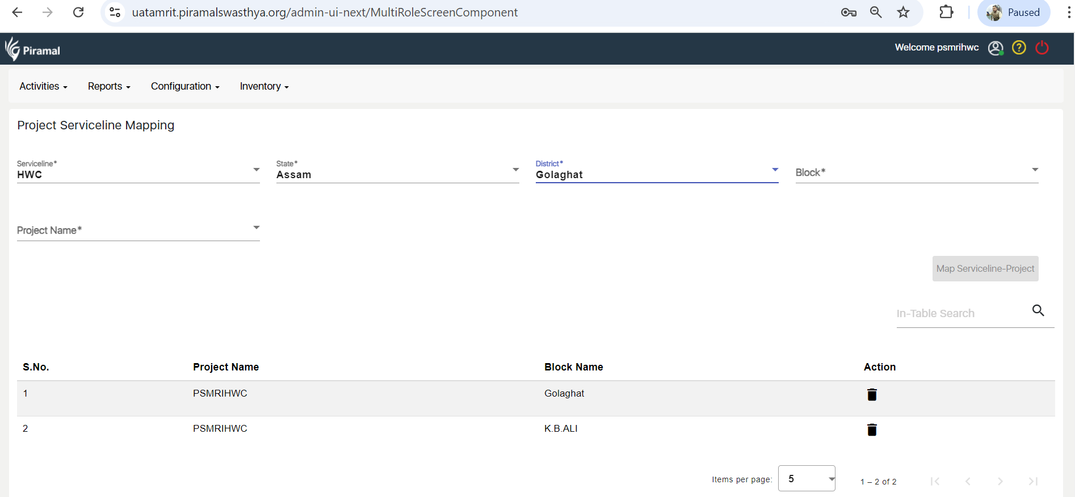
Task: Open the Configuration menu
Action: tap(185, 86)
